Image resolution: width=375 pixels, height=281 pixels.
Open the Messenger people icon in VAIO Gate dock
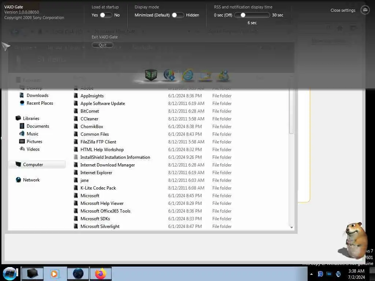[x=223, y=75]
